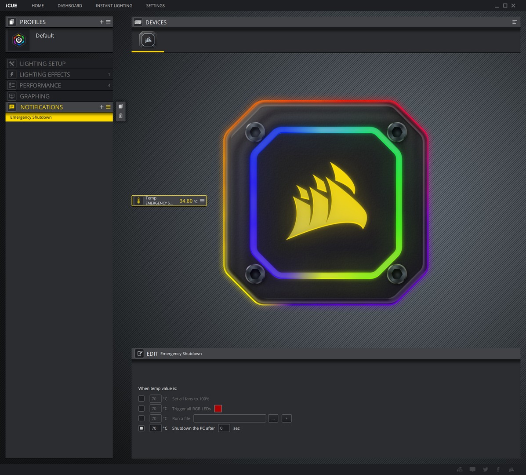Open INSTANT LIGHTING
Viewport: 526px width, 475px height.
coord(114,6)
